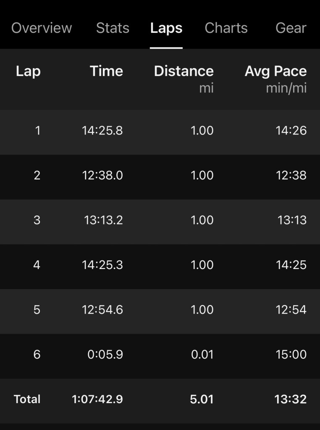Image resolution: width=320 pixels, height=430 pixels.
Task: Open the Gear tab
Action: (x=291, y=28)
